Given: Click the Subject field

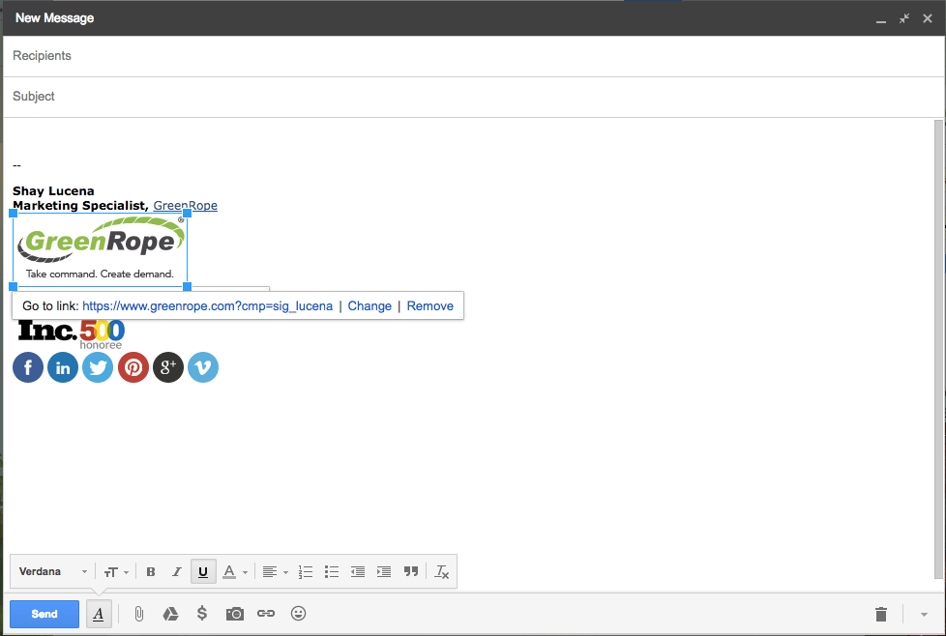Looking at the screenshot, I should click(x=473, y=97).
